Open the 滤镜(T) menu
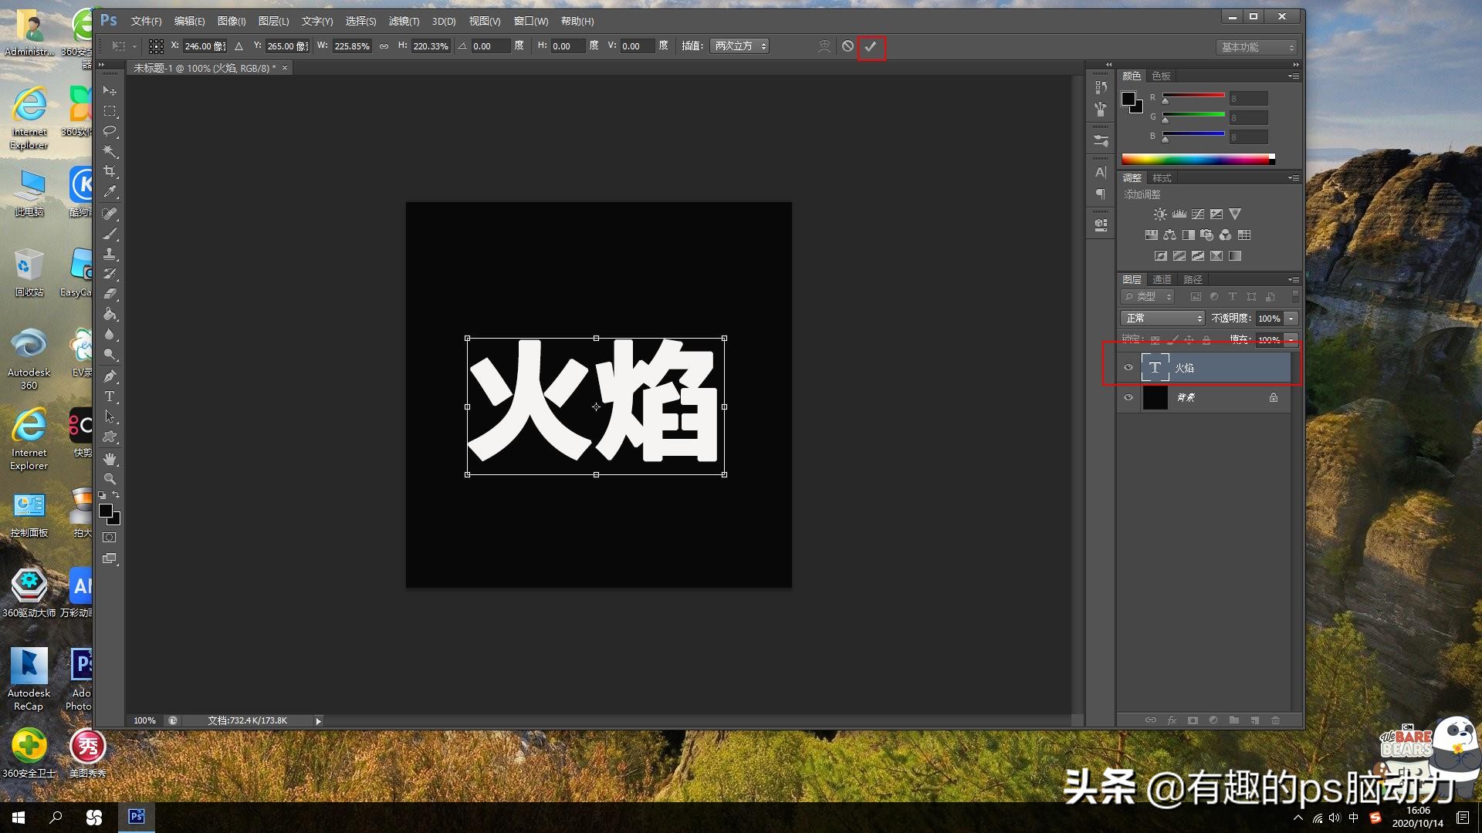The width and height of the screenshot is (1482, 833). [x=404, y=22]
